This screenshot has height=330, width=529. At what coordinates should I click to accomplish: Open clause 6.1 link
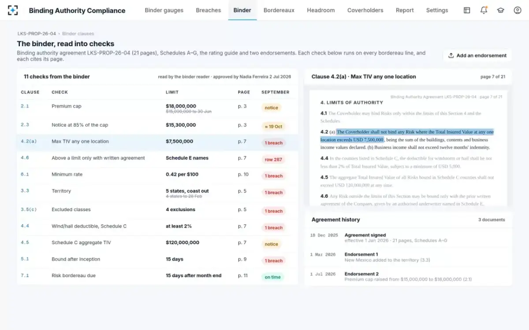click(25, 175)
